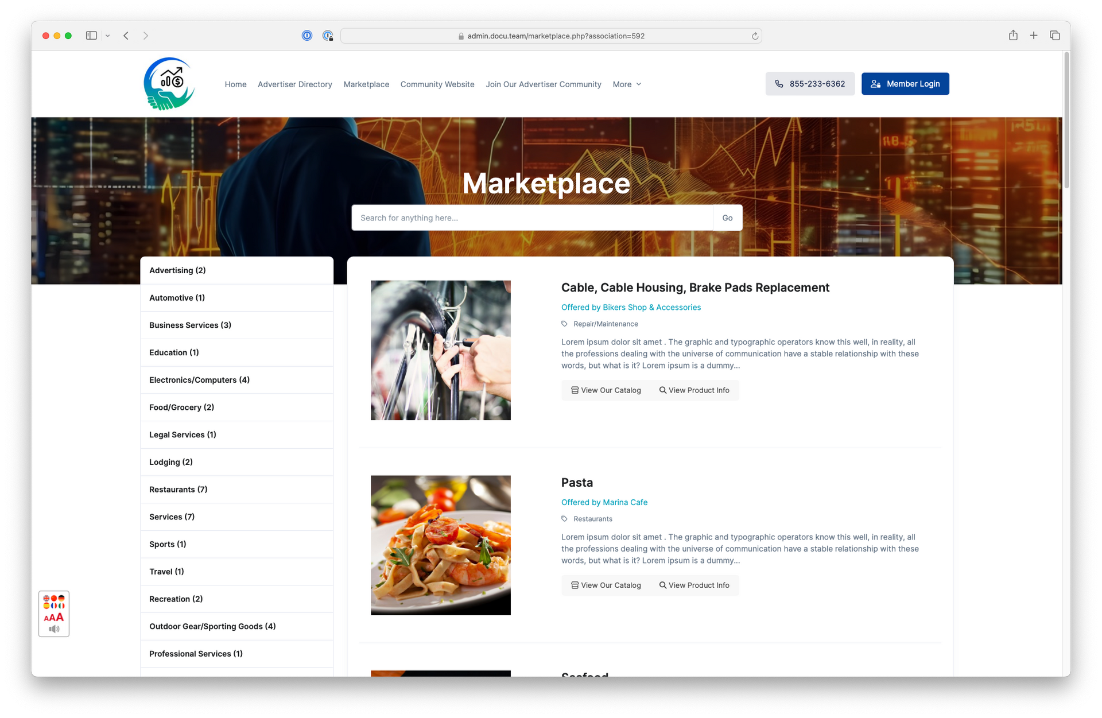Click the site logo in the header
The width and height of the screenshot is (1102, 718).
(x=169, y=84)
